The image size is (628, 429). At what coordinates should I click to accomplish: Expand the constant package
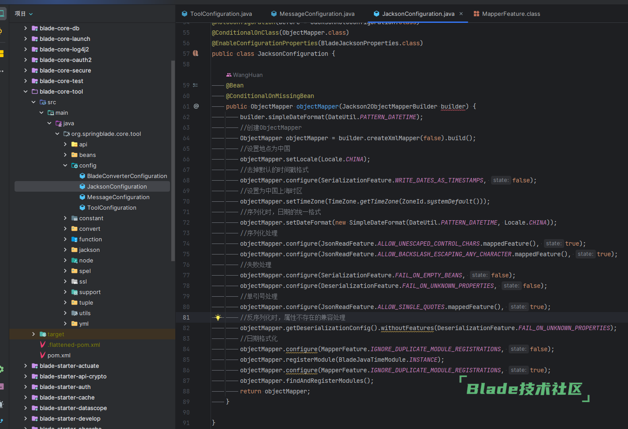click(x=65, y=218)
